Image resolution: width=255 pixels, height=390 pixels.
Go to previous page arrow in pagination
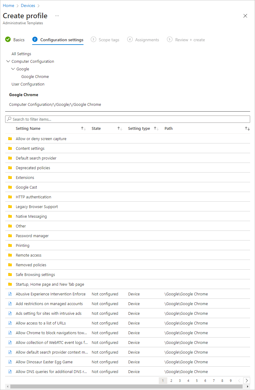(239, 381)
